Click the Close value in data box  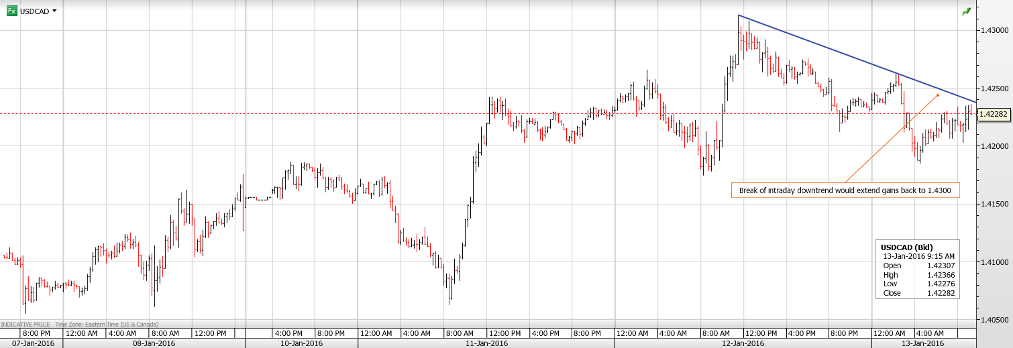(942, 294)
